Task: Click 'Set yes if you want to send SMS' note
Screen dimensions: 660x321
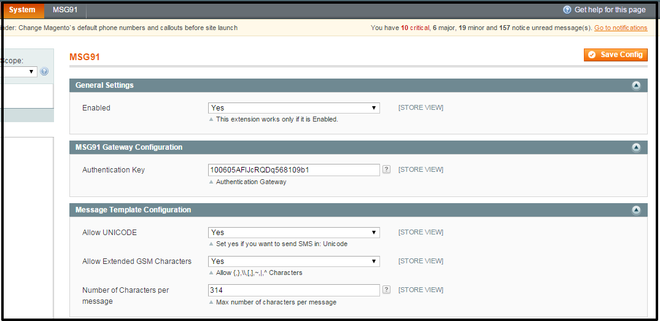Action: click(x=282, y=244)
